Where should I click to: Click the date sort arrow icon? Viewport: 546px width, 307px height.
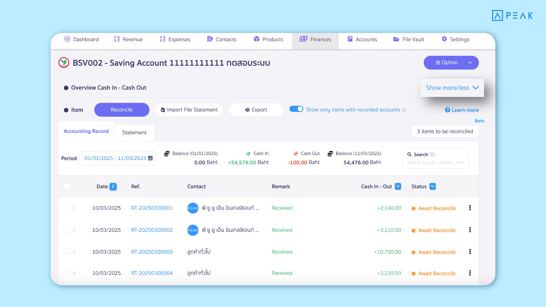point(113,186)
